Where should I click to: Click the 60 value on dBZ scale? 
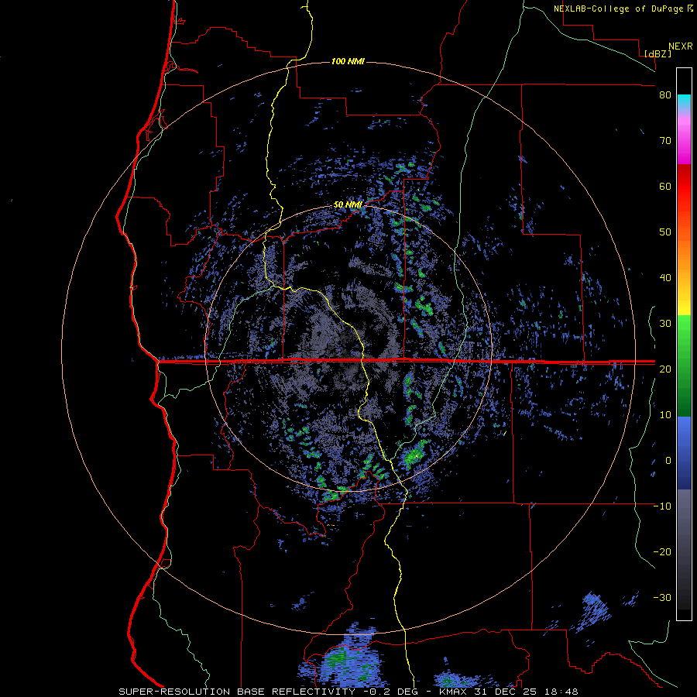pyautogui.click(x=665, y=186)
